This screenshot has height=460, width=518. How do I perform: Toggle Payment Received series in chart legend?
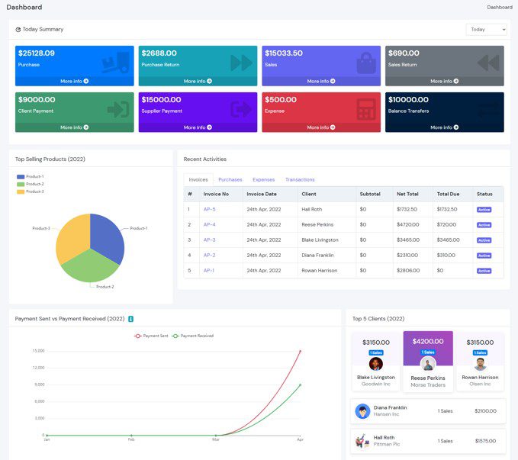point(193,336)
